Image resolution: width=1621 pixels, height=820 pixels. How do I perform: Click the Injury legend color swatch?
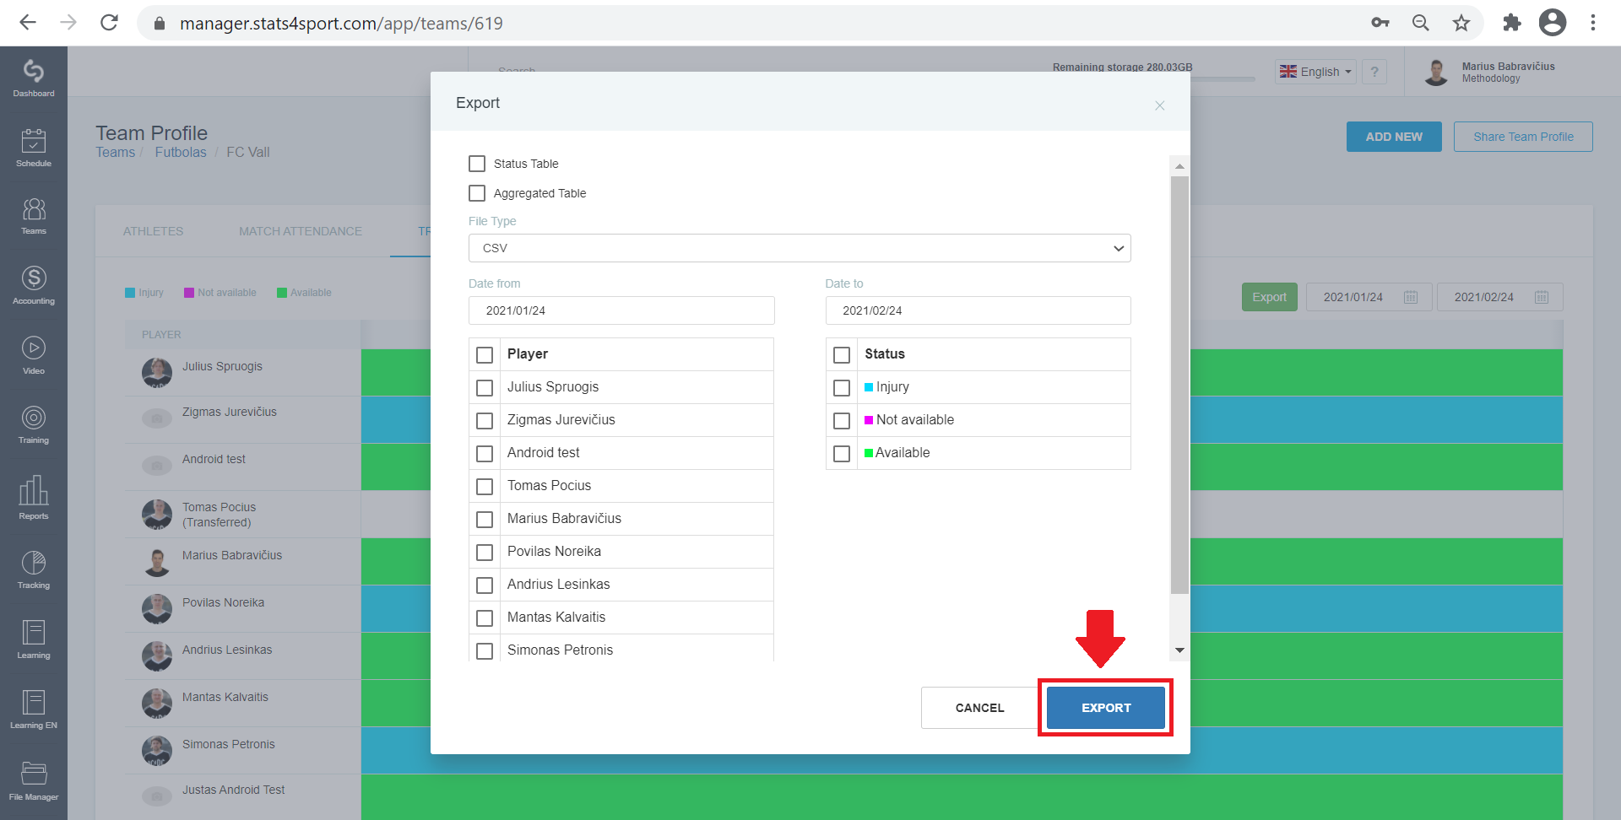[x=130, y=293]
